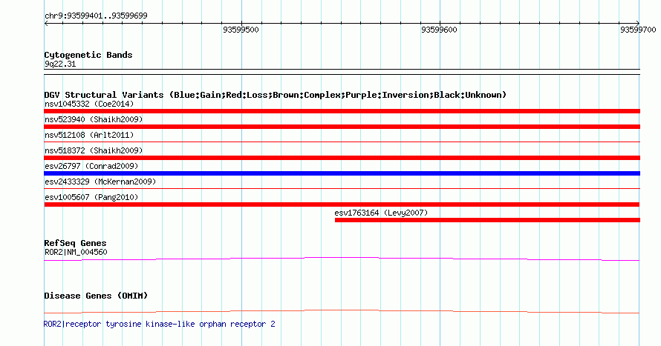Select the magenta RefSeq gene line
661x346 pixels.
[x=342, y=259]
